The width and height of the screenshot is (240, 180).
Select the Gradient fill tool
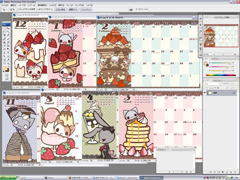coord(8,46)
